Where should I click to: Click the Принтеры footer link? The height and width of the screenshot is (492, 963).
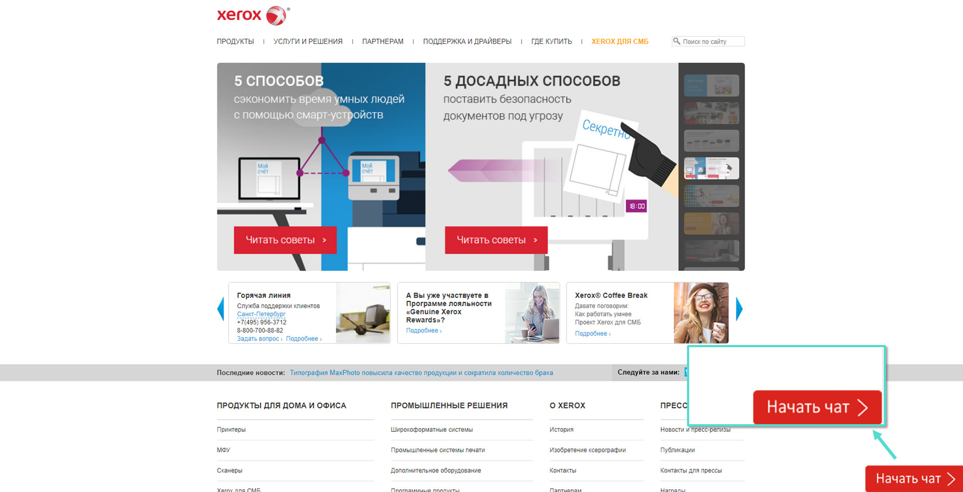click(231, 430)
